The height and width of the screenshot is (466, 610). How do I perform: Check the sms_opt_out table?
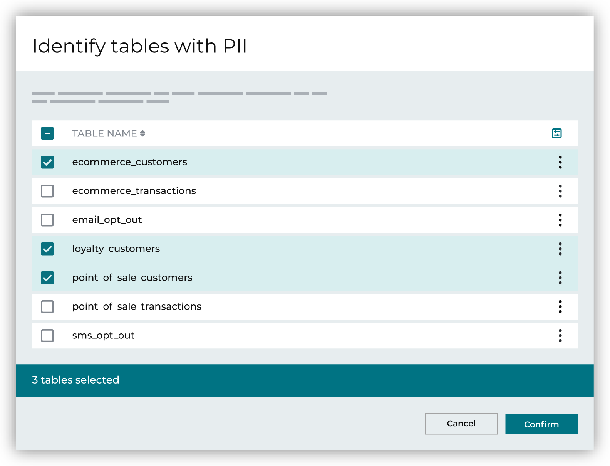(x=47, y=335)
